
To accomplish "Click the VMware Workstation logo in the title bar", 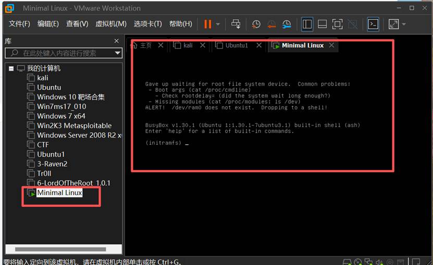I will [x=9, y=8].
